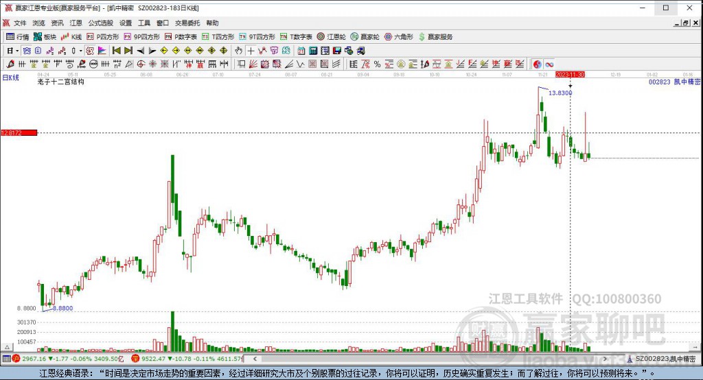
Task: Click the 8.8800 low price label
Action: pyautogui.click(x=62, y=308)
